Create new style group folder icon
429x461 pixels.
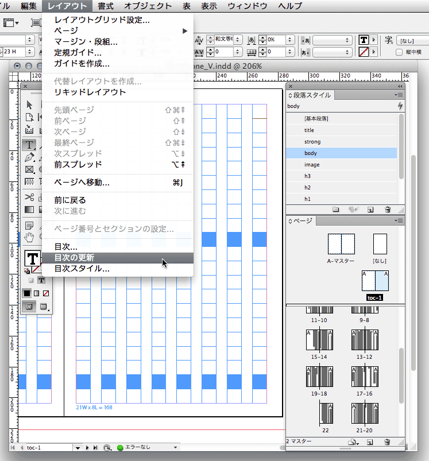pyautogui.click(x=336, y=210)
